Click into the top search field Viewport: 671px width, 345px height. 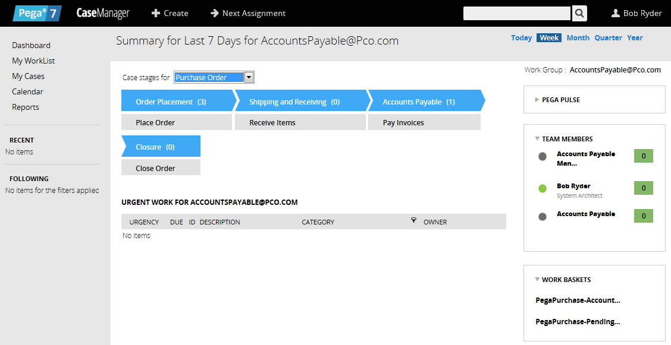point(516,13)
